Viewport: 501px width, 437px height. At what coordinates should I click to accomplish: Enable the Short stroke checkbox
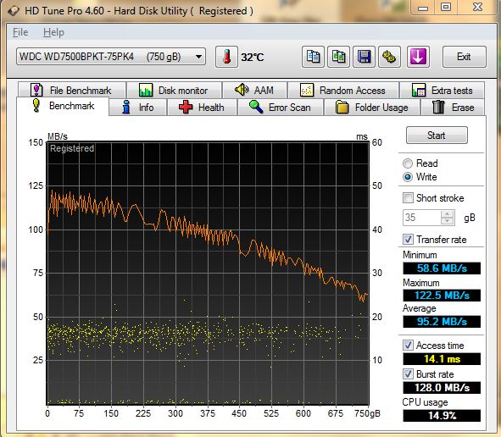click(408, 198)
